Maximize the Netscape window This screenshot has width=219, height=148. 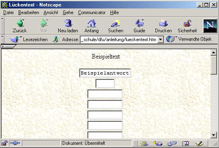coord(206,5)
